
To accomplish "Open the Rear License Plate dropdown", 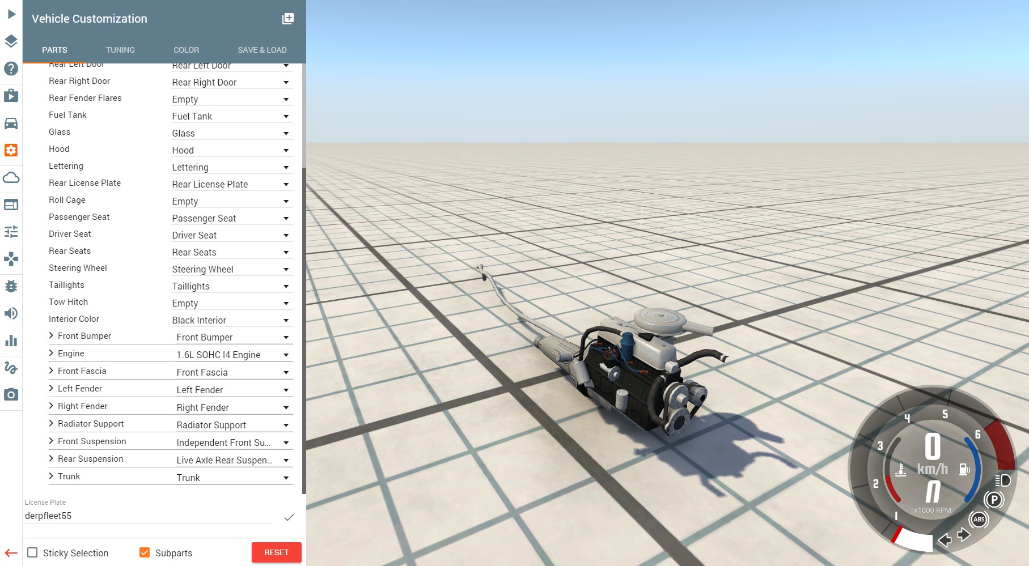I will [x=231, y=184].
